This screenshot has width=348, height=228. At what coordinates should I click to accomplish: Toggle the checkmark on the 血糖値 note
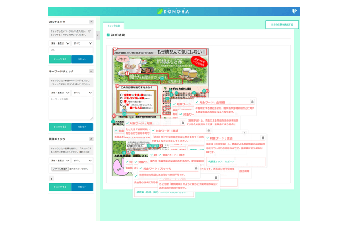point(197,102)
